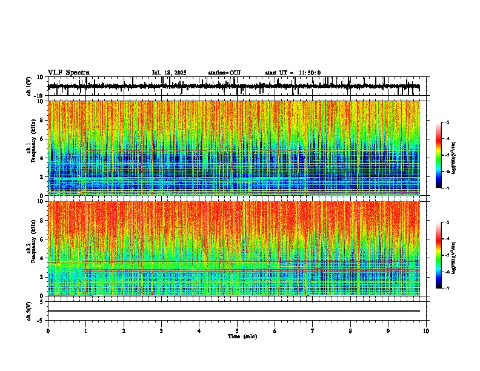This screenshot has width=480, height=371.
Task: Click the -7 tick on ch.2 colorbar
Action: point(447,289)
